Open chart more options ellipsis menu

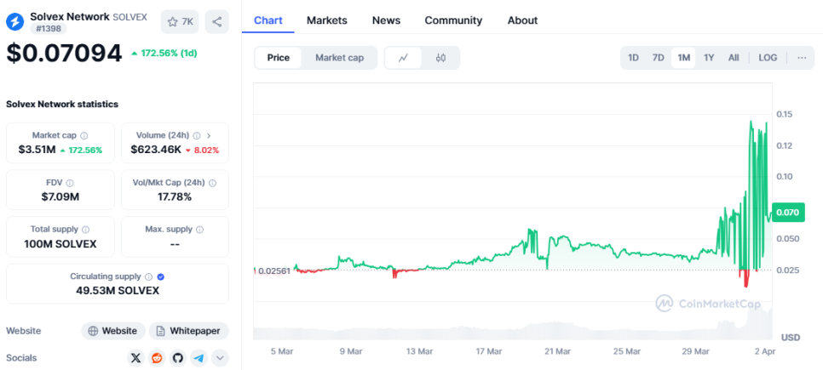[x=802, y=58]
